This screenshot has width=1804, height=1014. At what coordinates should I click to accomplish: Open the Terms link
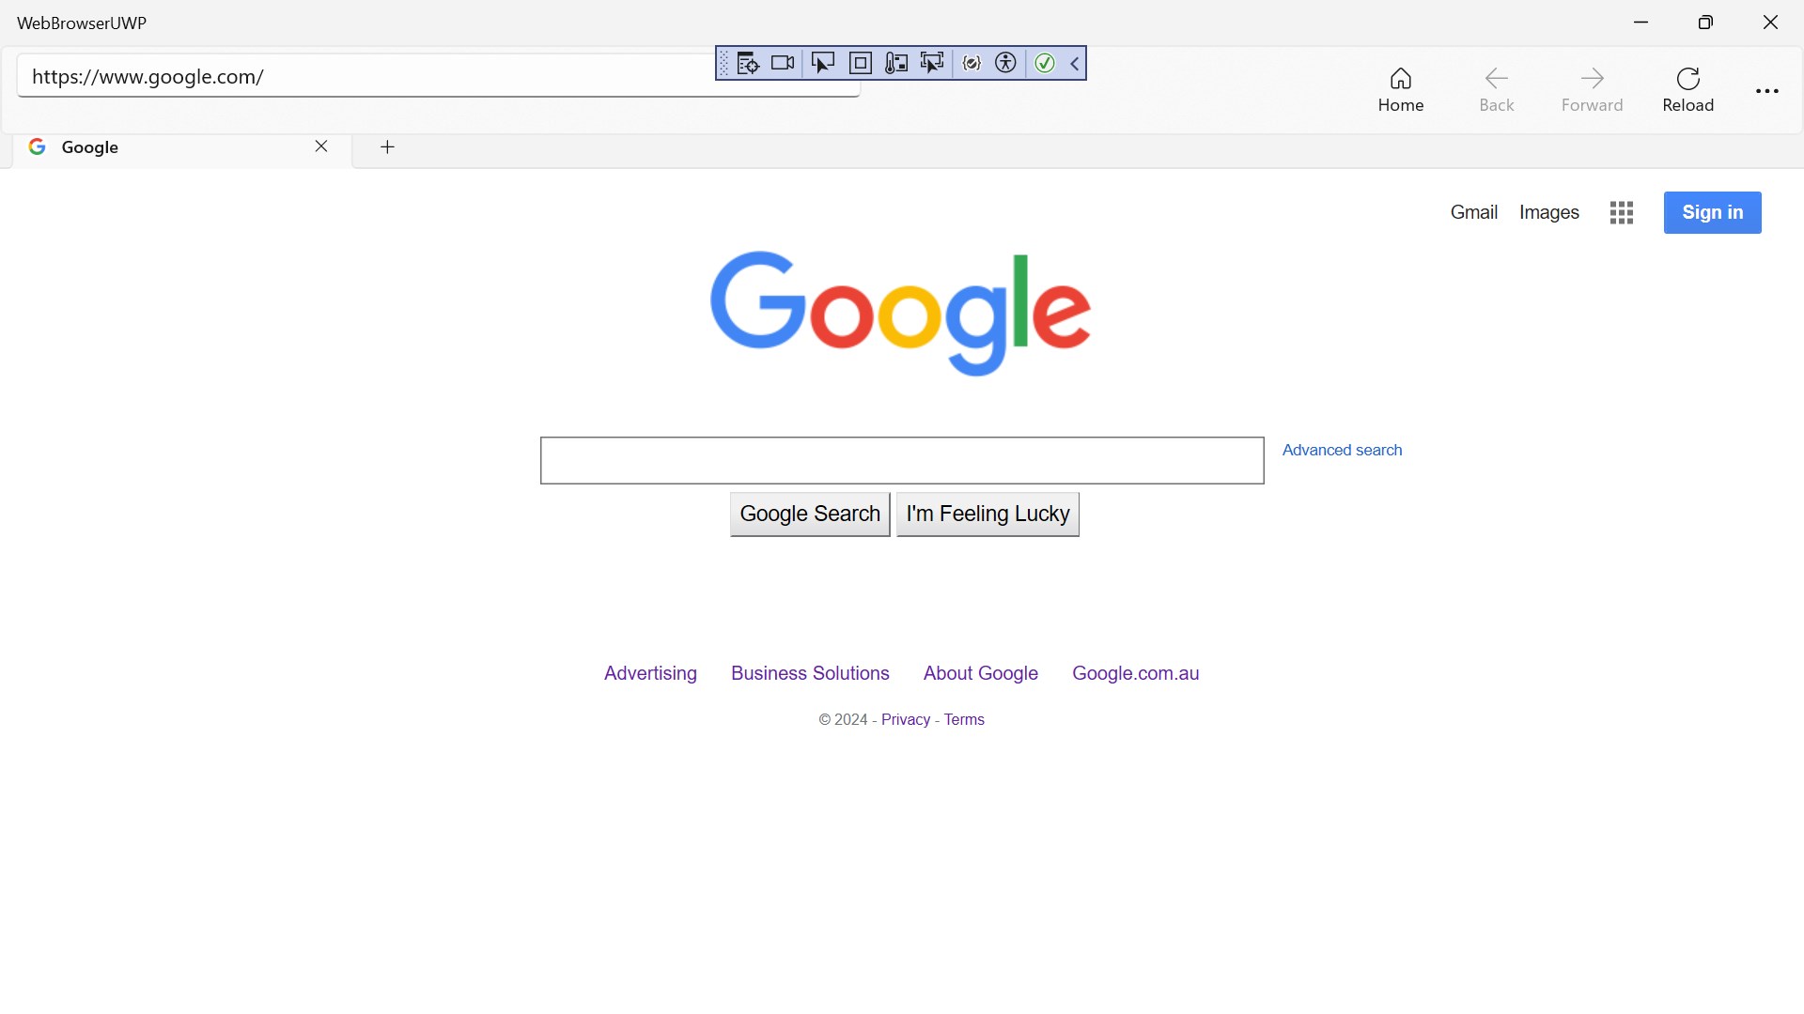click(x=964, y=719)
